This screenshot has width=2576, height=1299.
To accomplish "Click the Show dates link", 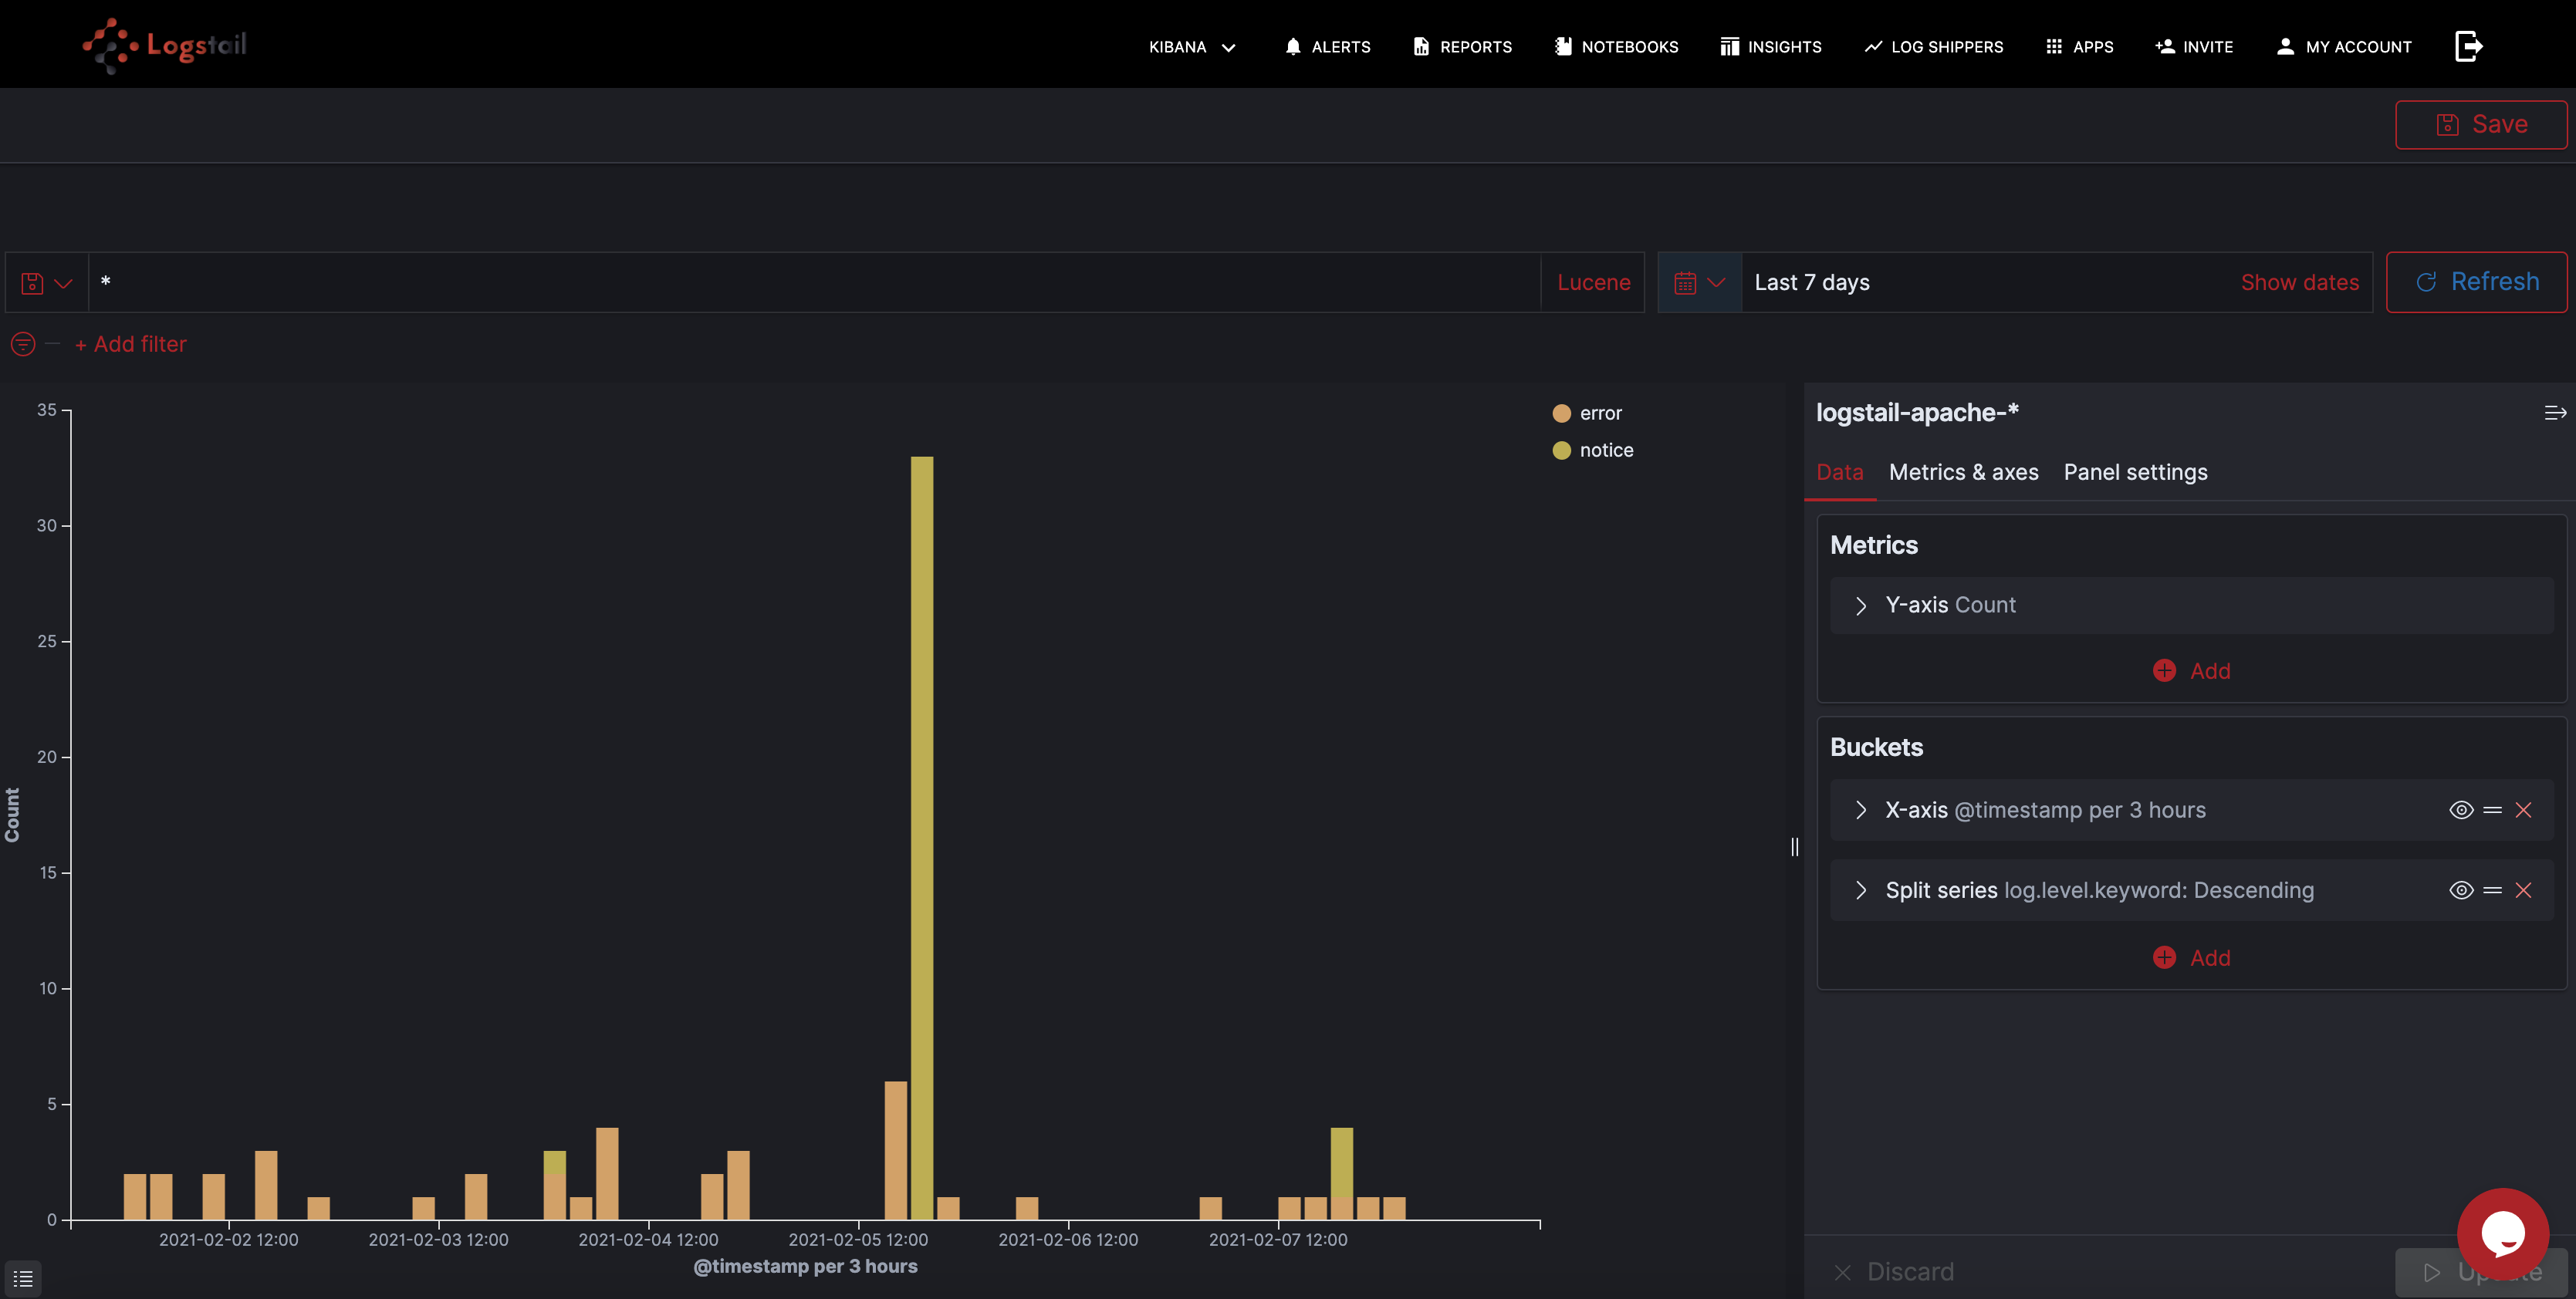I will click(2299, 283).
